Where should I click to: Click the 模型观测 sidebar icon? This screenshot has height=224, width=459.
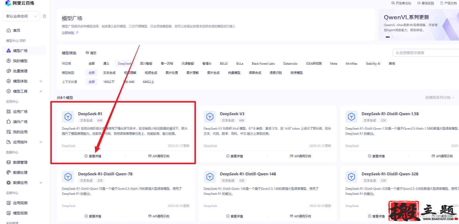click(9, 213)
